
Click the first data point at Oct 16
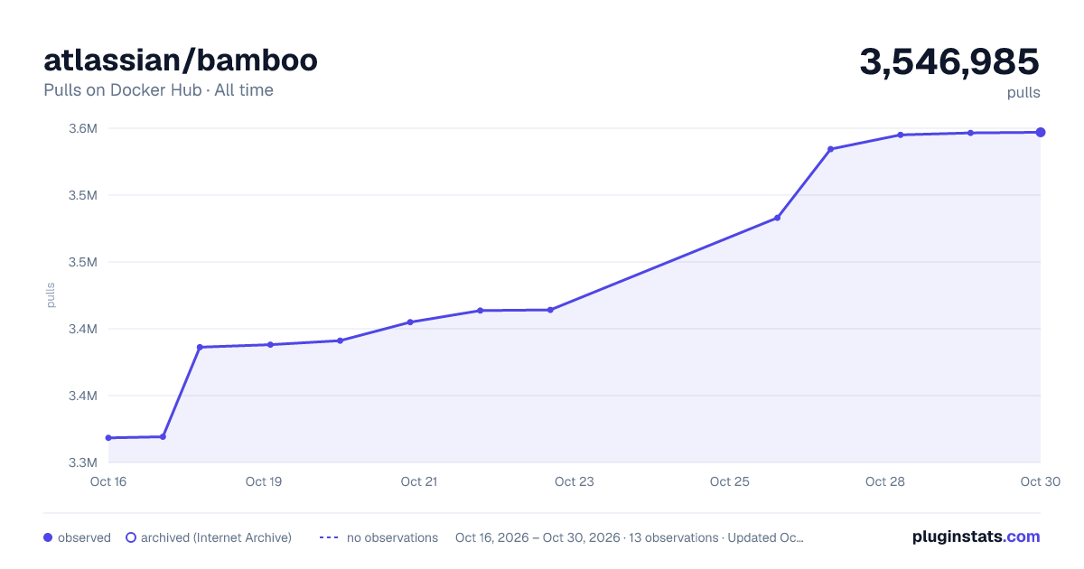point(108,438)
